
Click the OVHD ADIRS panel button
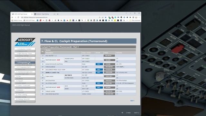[109, 72]
